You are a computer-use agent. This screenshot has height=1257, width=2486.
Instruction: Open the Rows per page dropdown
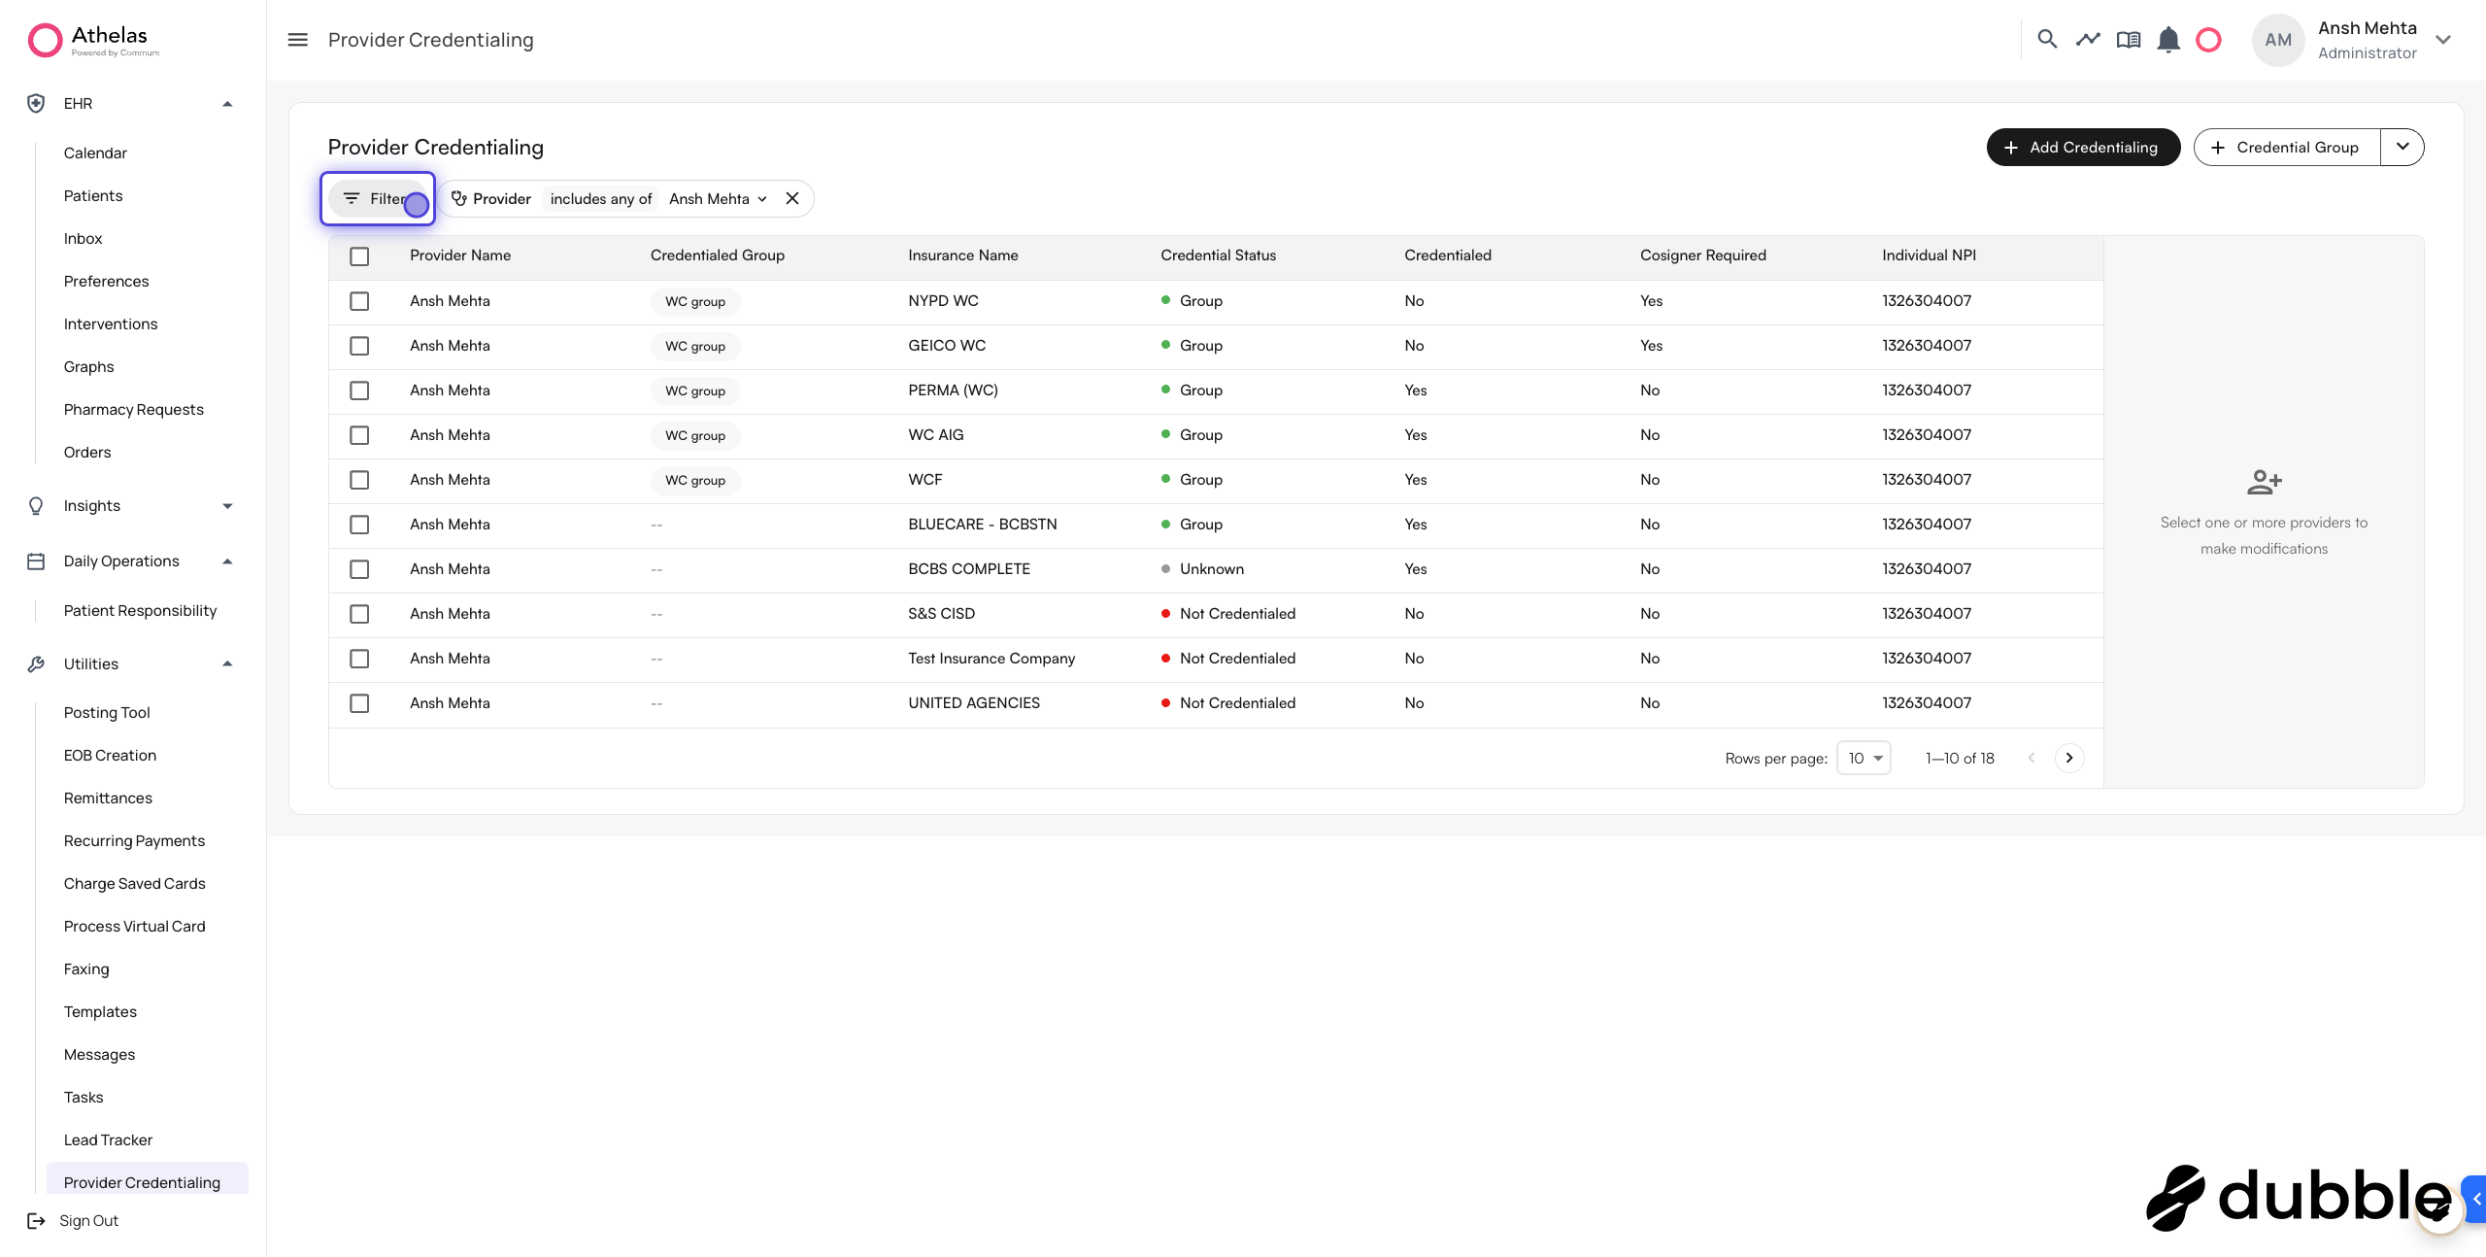coord(1864,758)
